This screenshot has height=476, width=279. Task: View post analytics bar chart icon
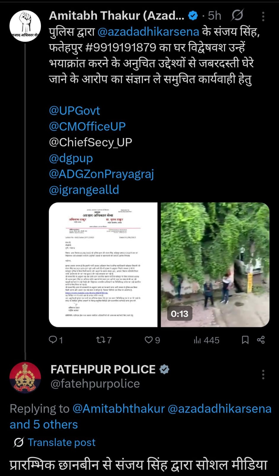(x=197, y=340)
